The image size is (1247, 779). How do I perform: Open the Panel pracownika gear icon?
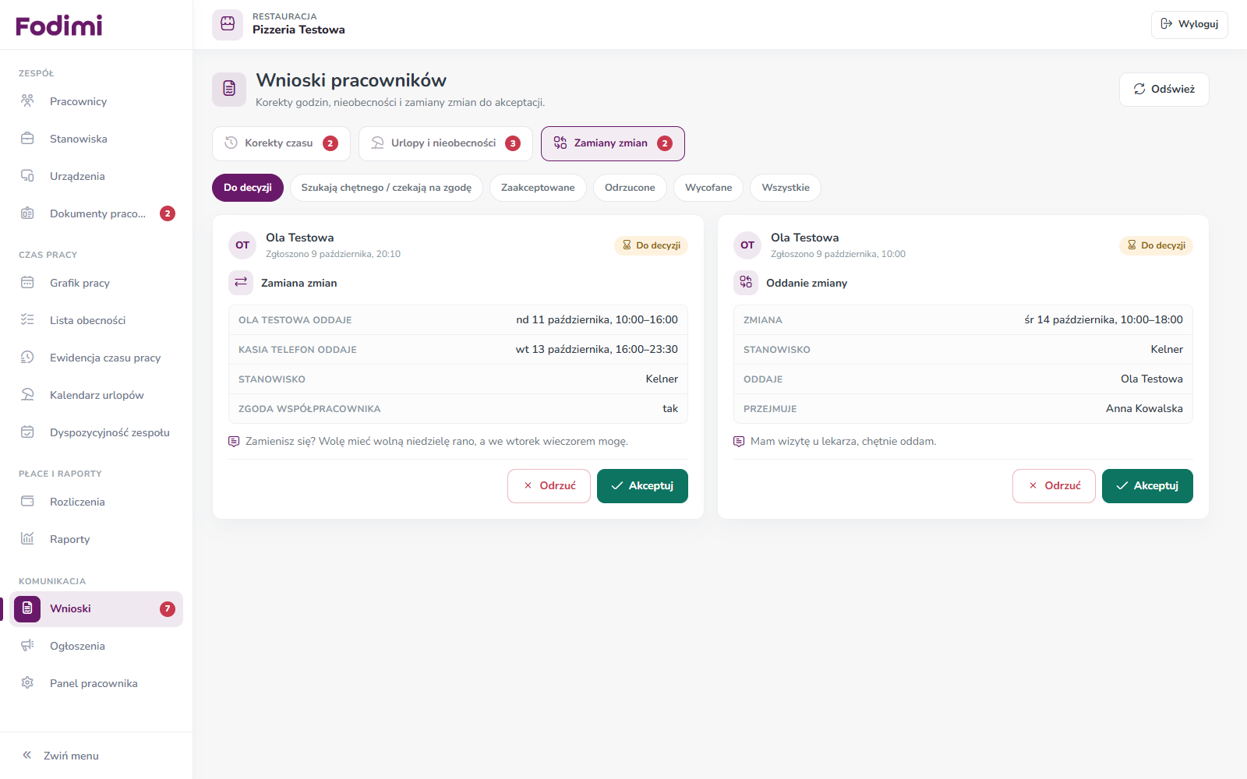coord(27,683)
